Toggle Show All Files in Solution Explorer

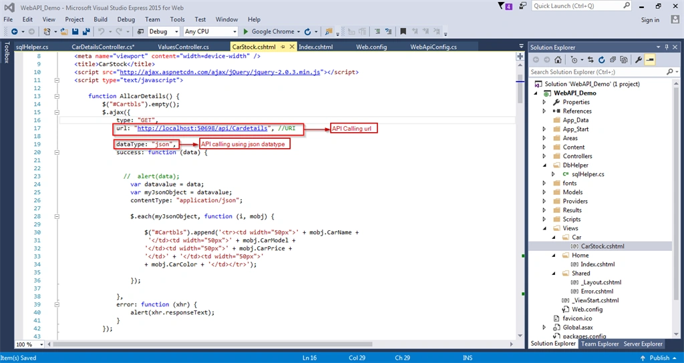click(624, 59)
